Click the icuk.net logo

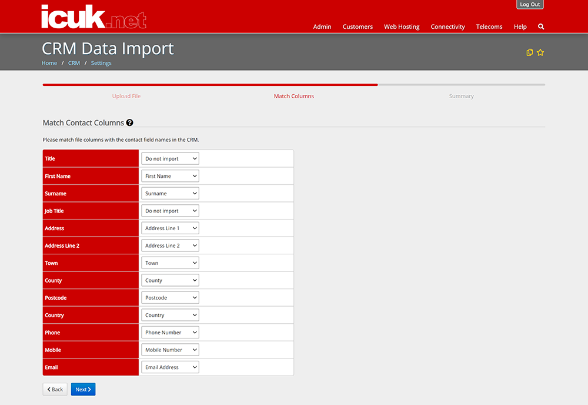pyautogui.click(x=93, y=16)
